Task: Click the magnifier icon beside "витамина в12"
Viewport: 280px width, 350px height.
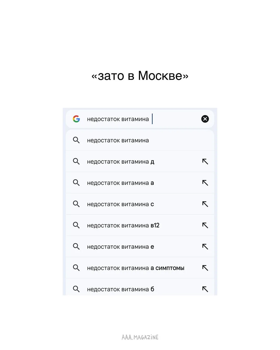Action: (76, 225)
